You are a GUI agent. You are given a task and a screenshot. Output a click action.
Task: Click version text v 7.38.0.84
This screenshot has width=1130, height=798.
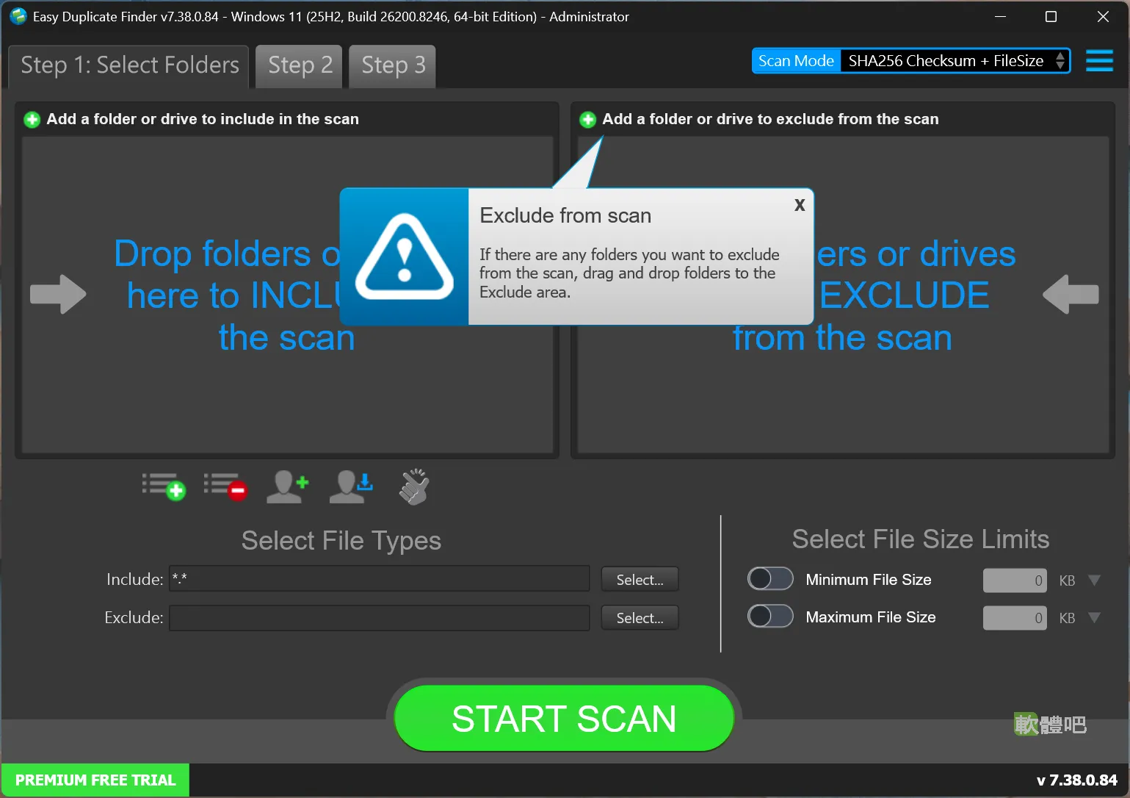pyautogui.click(x=1076, y=780)
